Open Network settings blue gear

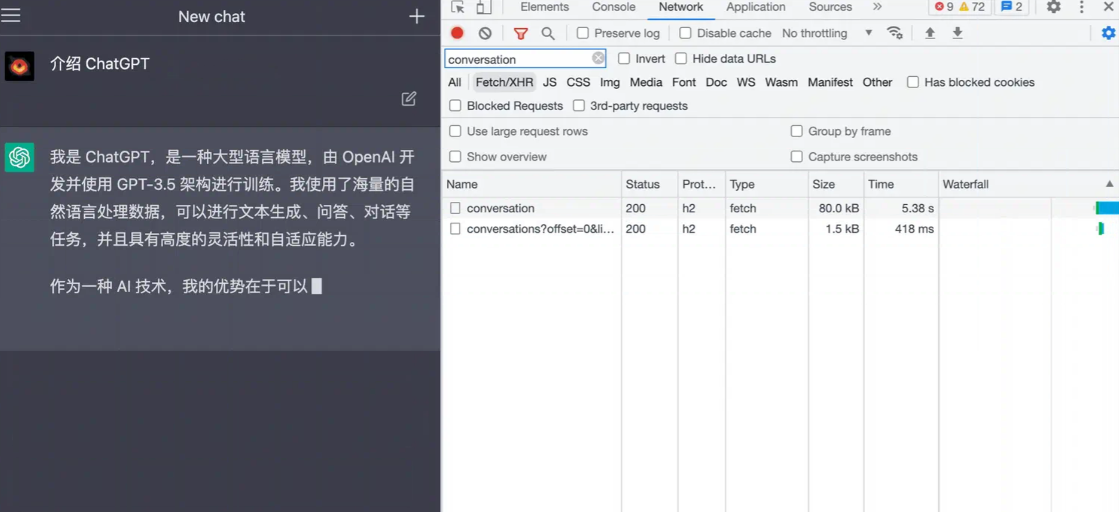[x=1108, y=33]
